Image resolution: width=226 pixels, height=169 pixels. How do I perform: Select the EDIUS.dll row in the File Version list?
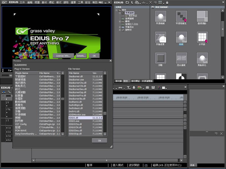coord(86,118)
